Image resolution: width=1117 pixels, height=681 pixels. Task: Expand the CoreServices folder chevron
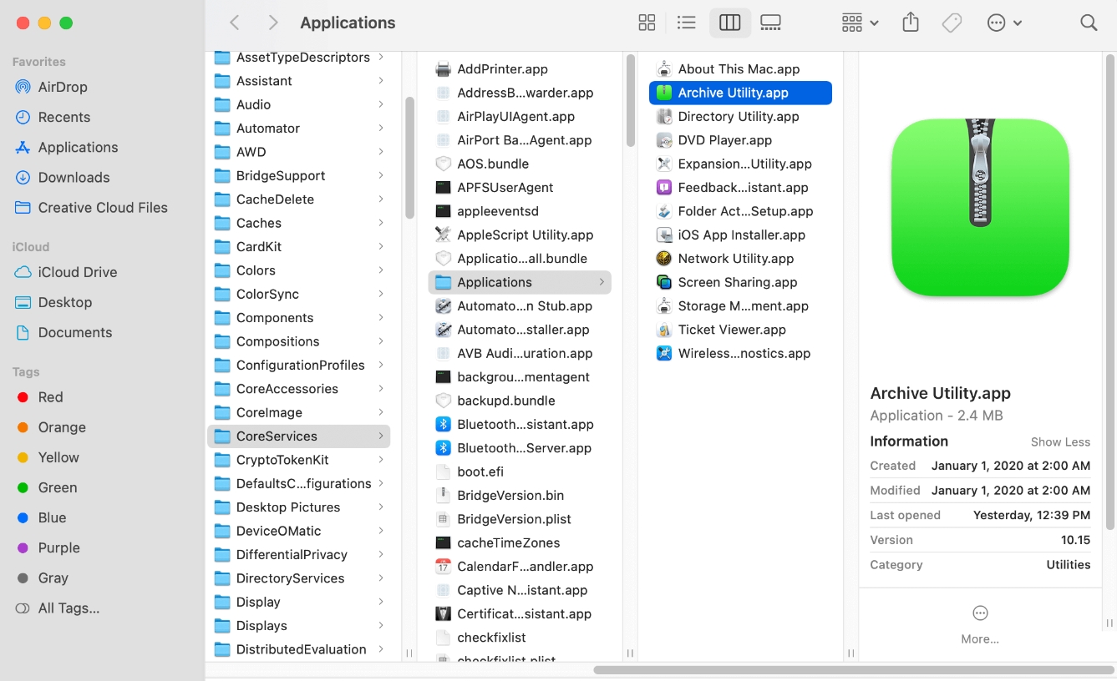(x=383, y=436)
